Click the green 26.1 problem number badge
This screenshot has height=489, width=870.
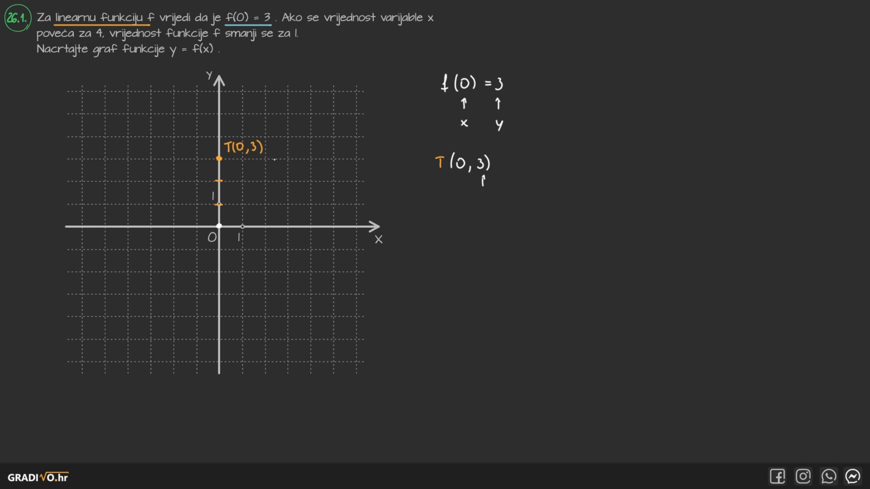click(x=17, y=18)
